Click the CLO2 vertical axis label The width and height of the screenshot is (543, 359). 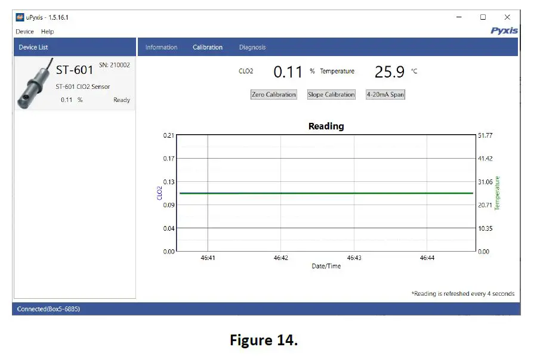point(159,193)
